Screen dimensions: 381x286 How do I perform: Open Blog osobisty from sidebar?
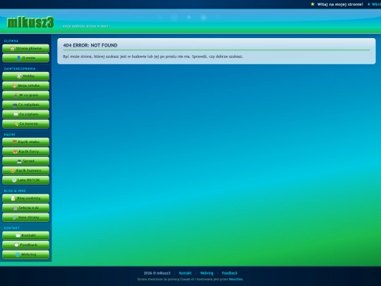click(x=26, y=198)
